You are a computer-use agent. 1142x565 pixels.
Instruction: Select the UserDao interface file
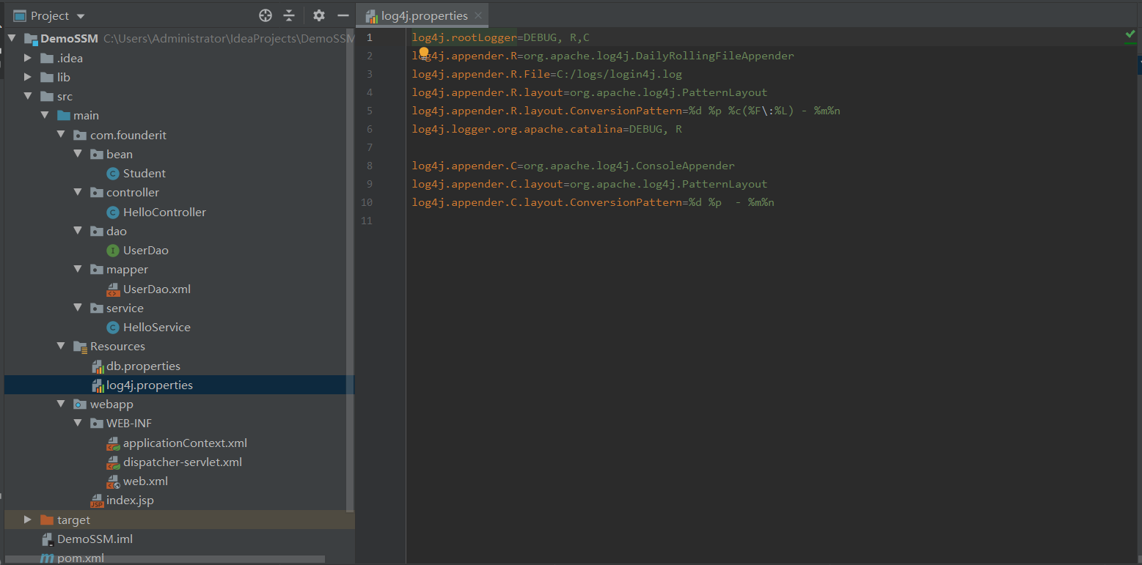coord(145,250)
